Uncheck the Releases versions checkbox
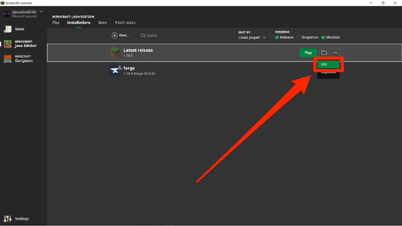 [x=277, y=37]
